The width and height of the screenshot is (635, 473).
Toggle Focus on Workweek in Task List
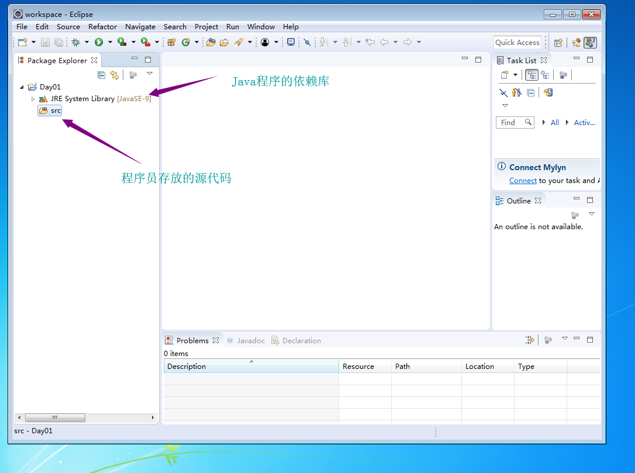point(563,75)
